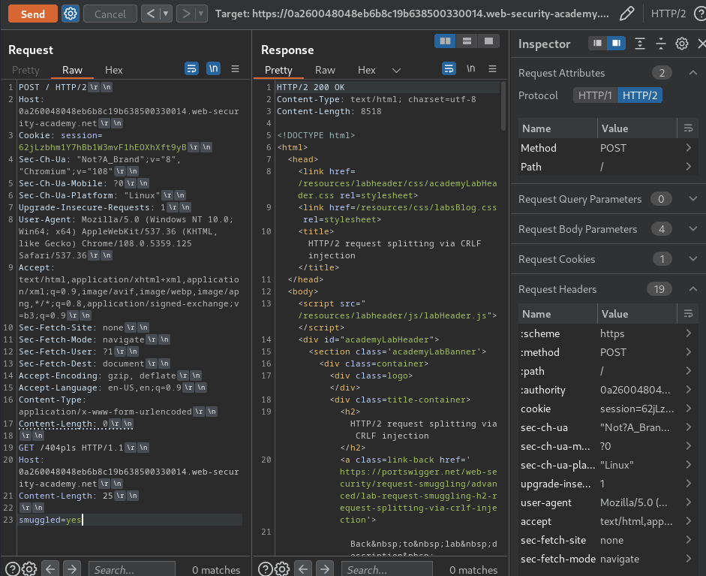
Task: Open Response panel hamburger menu
Action: coord(493,68)
